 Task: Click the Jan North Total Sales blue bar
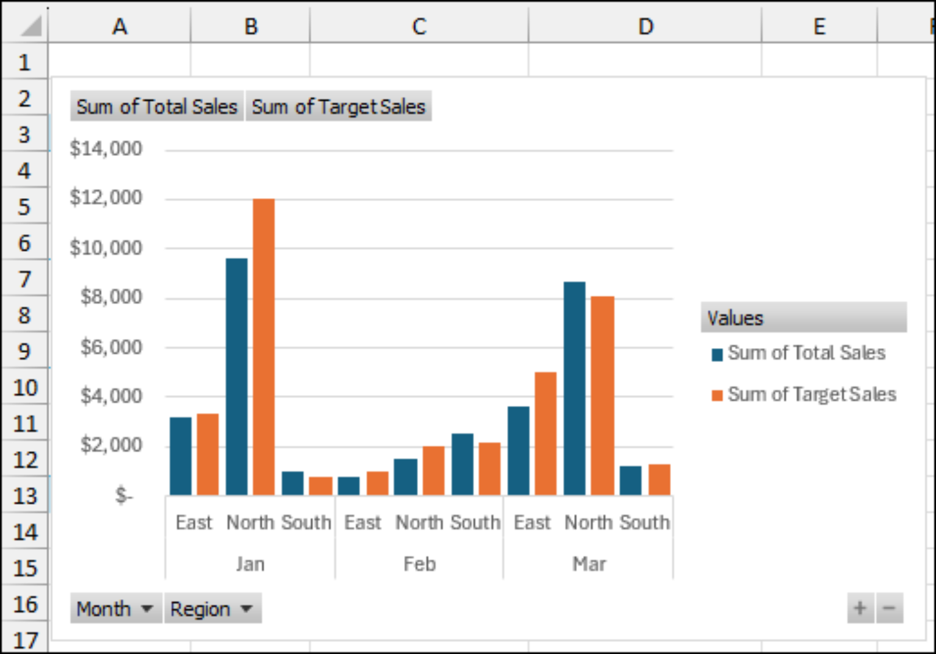(237, 377)
